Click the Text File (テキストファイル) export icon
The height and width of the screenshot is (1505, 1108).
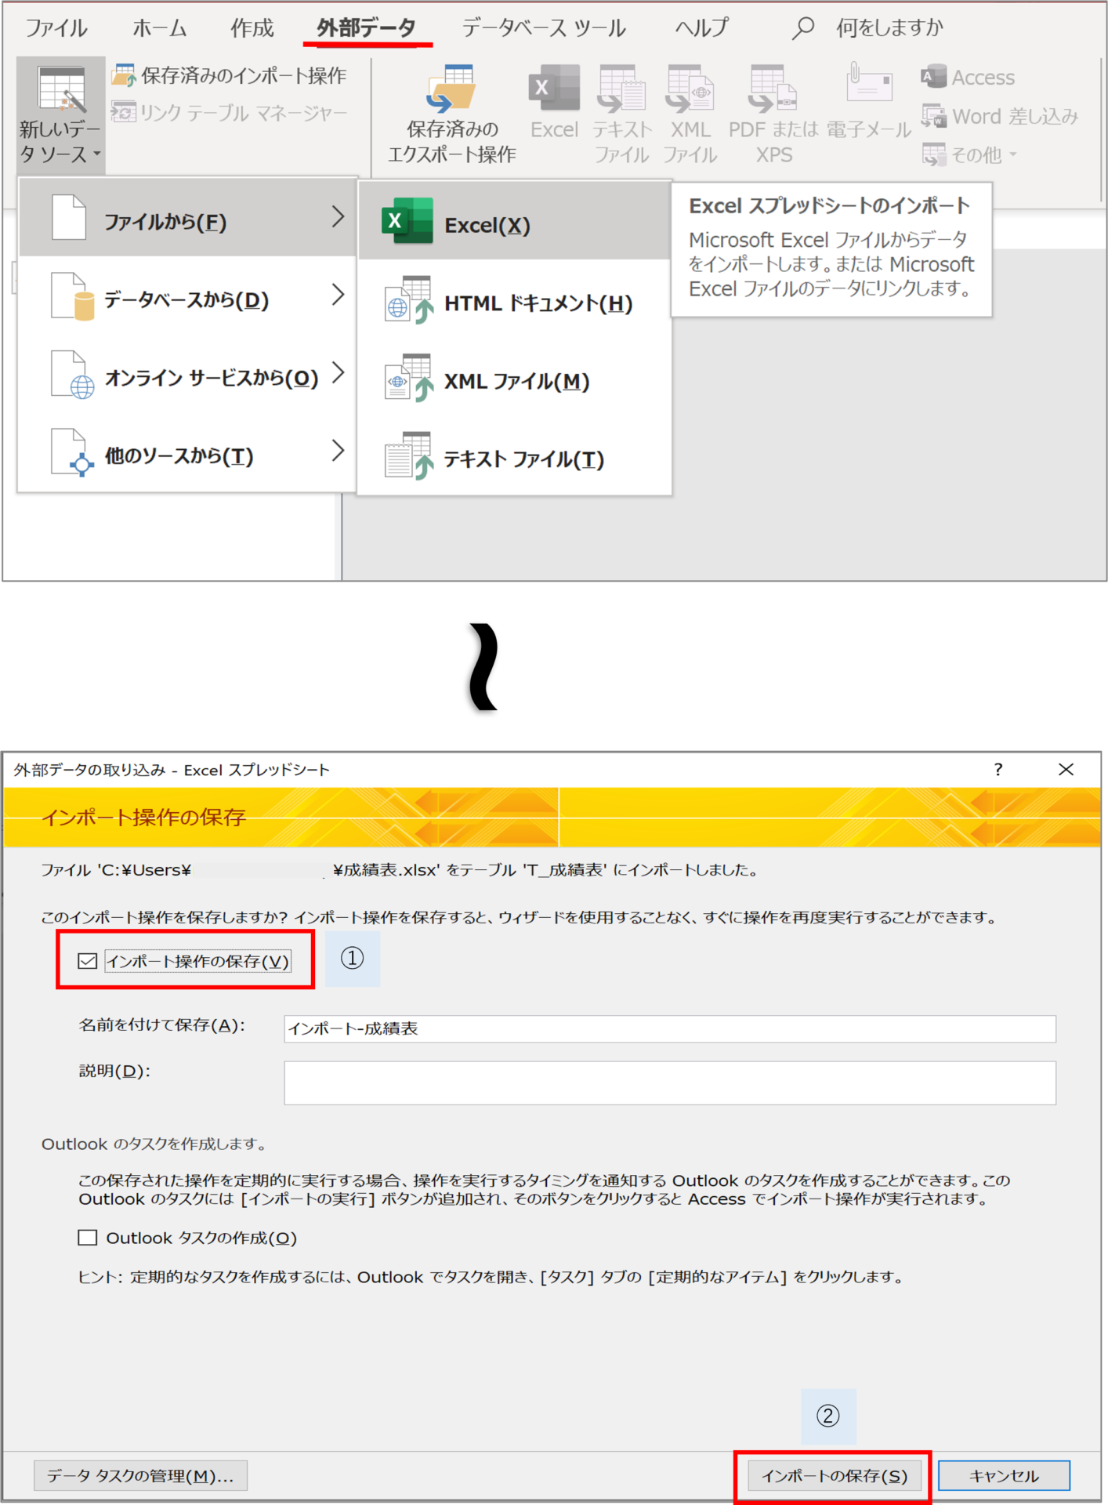click(621, 89)
